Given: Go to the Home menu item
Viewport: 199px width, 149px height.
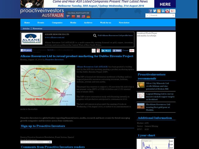Looking at the screenshot, I should pyautogui.click(x=27, y=23).
